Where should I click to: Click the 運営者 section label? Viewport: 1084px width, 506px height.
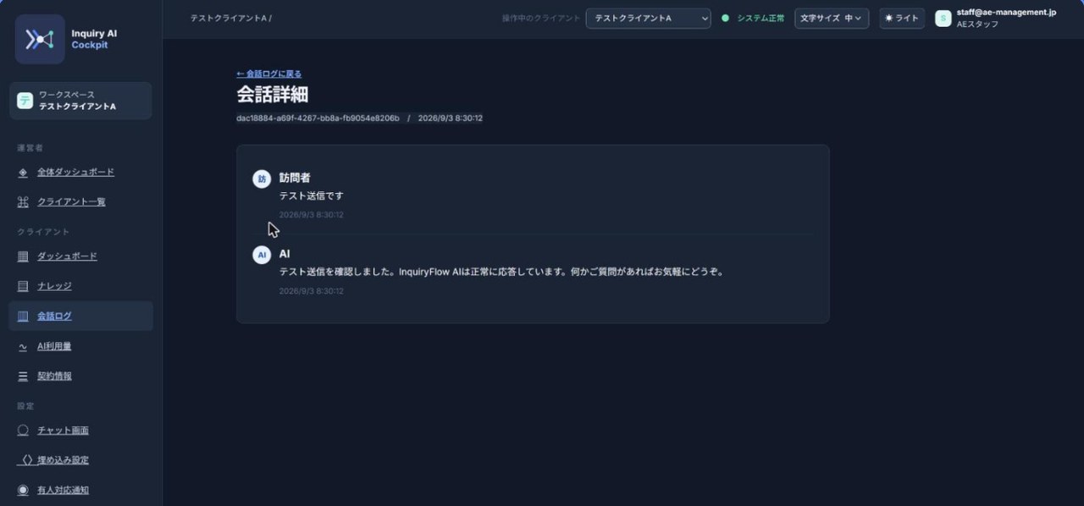[30, 148]
